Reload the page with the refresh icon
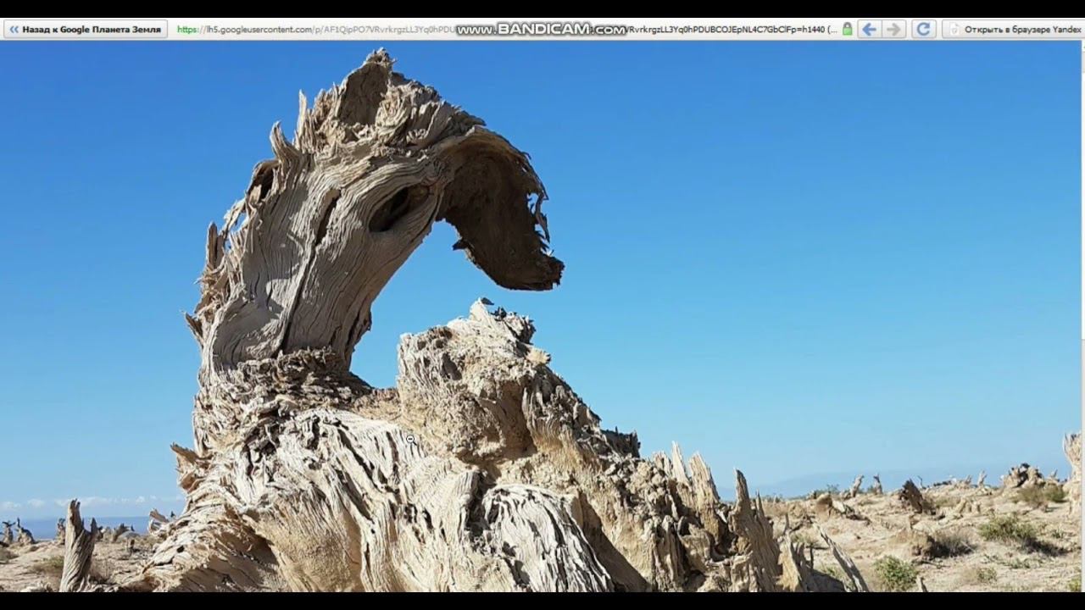Image resolution: width=1085 pixels, height=610 pixels. coord(924,30)
